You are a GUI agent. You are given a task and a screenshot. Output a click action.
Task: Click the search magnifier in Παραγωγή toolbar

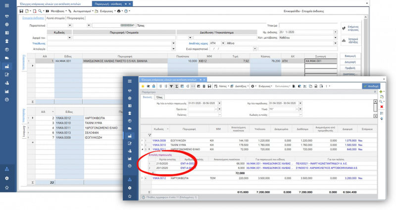point(40,11)
